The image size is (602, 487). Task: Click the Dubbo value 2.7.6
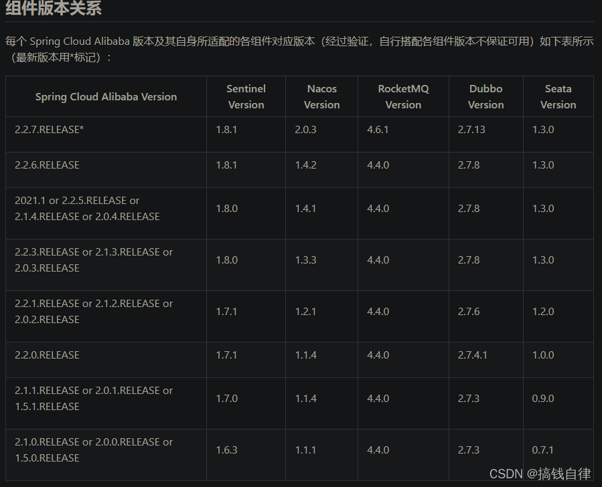pos(469,311)
